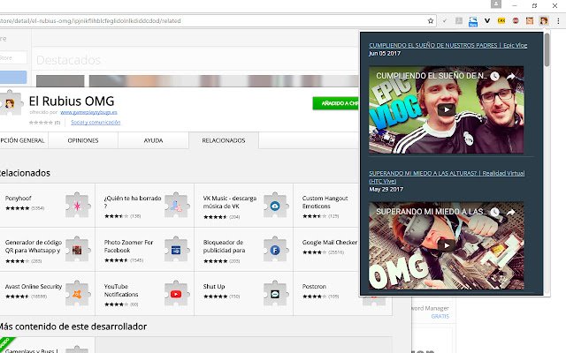The width and height of the screenshot is (566, 353).
Task: Open the 'Postcron' extension listing
Action: (314, 286)
